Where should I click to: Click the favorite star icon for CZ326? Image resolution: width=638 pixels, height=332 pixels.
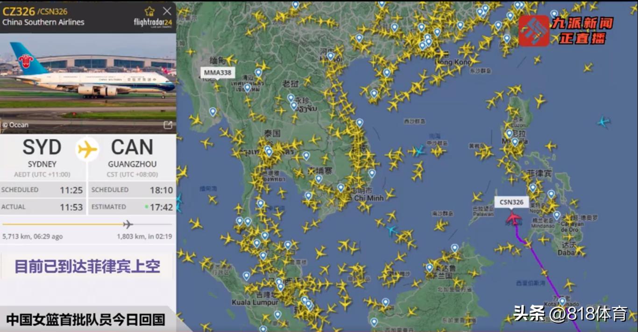(149, 11)
